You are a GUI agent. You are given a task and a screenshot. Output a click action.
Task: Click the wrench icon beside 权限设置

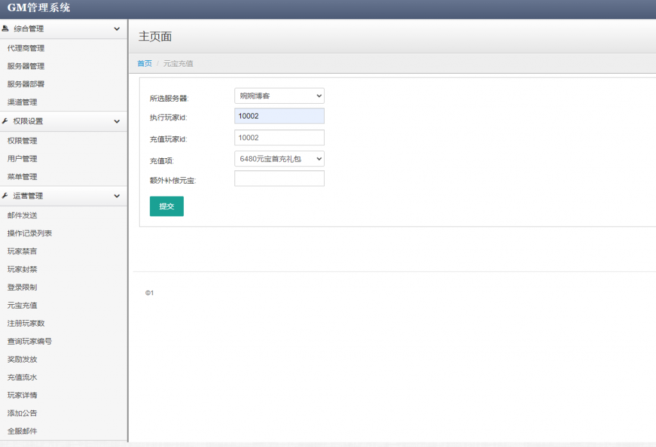click(5, 121)
